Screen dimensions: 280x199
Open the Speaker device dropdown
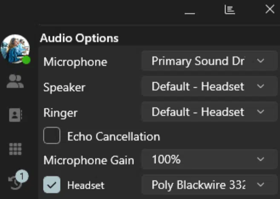[x=209, y=86]
